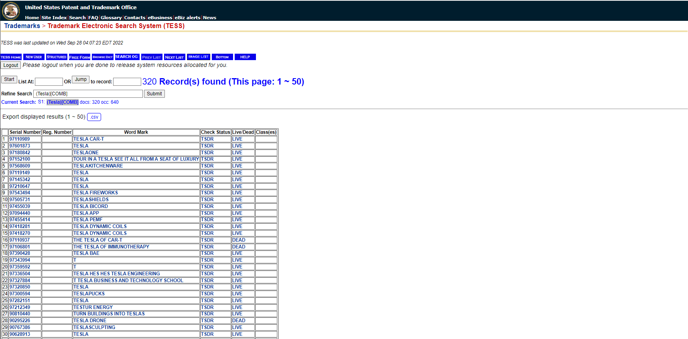Open Site Index in header menu

[x=54, y=18]
